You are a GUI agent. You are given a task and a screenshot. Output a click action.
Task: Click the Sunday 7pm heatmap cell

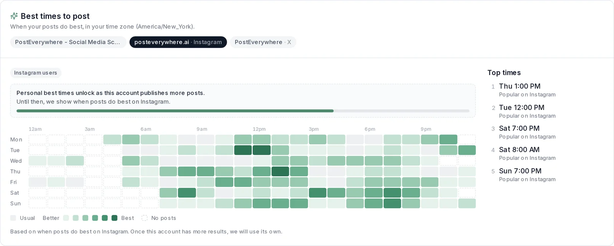(392, 203)
